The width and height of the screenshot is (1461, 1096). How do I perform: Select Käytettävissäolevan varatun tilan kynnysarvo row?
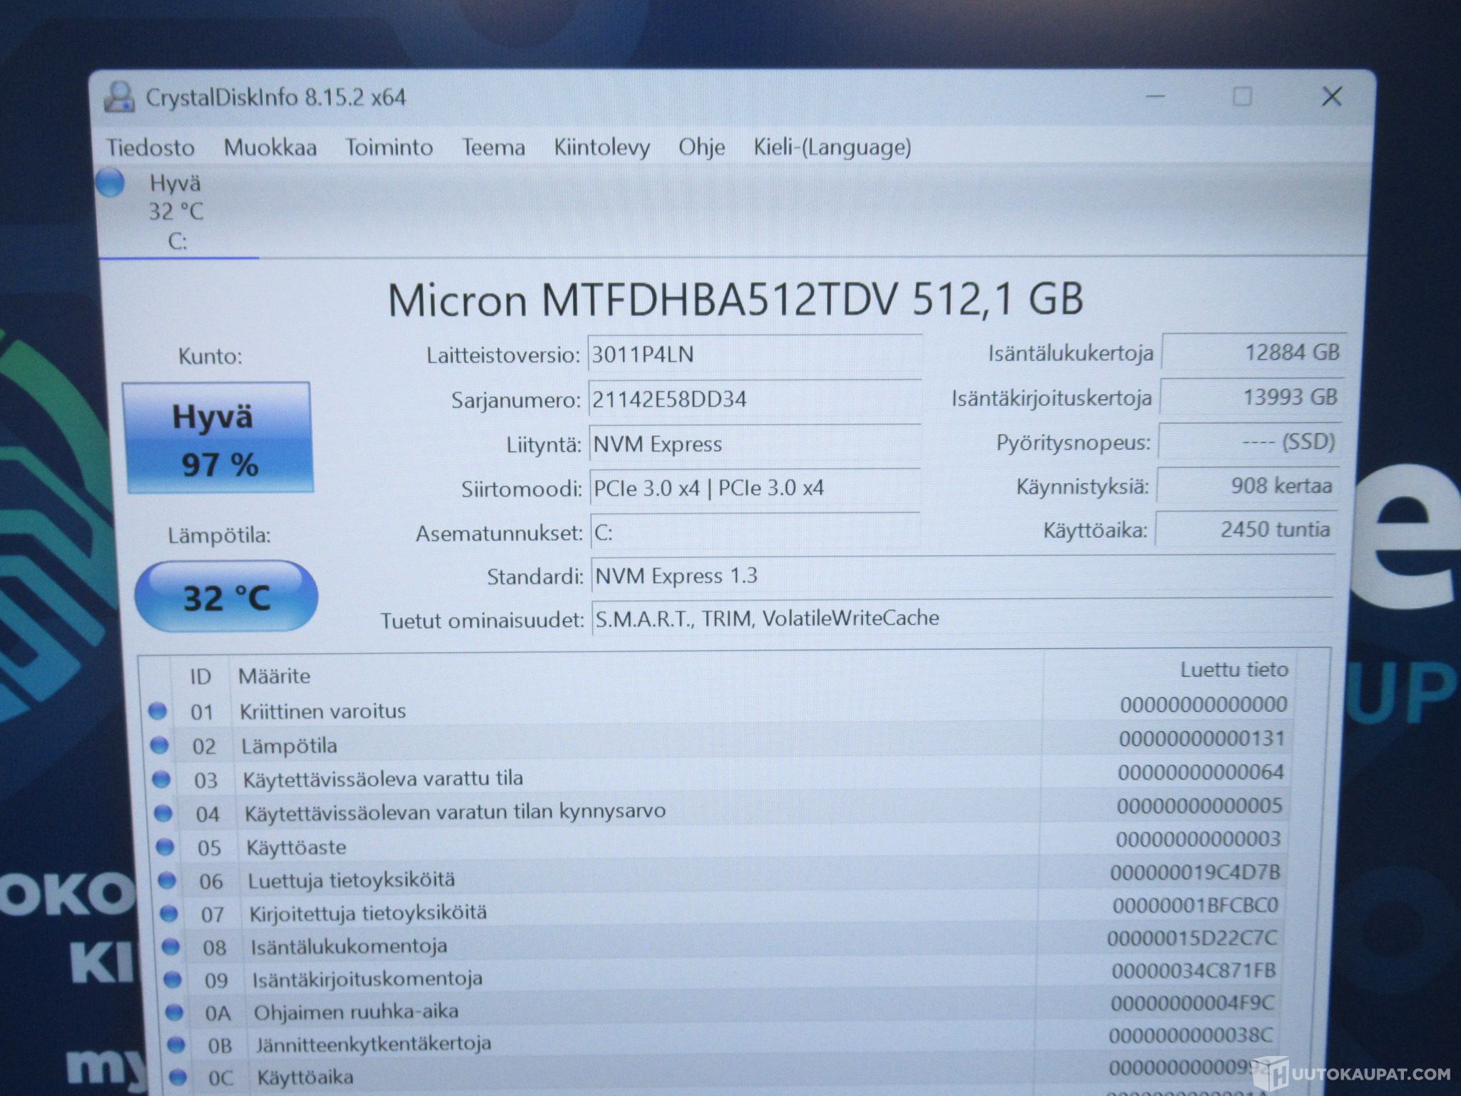(721, 810)
